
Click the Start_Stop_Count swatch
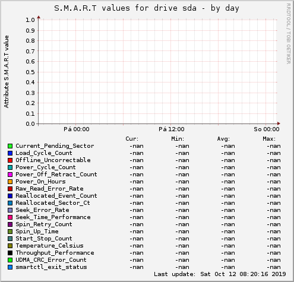click(x=10, y=239)
